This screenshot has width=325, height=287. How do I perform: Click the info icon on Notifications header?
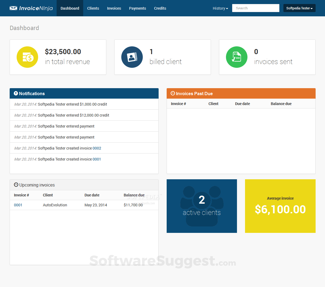pyautogui.click(x=16, y=93)
